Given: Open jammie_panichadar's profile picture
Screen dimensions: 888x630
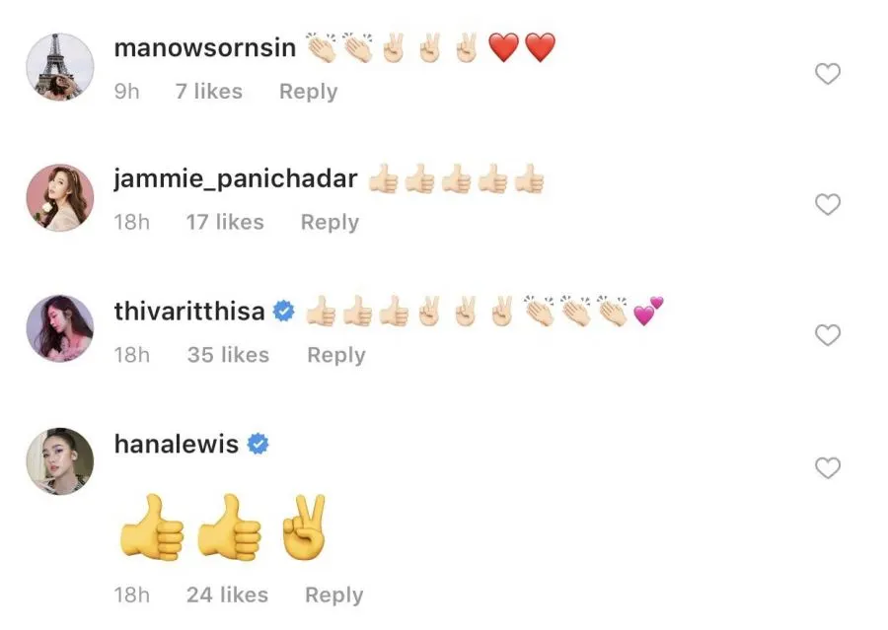Looking at the screenshot, I should point(60,197).
